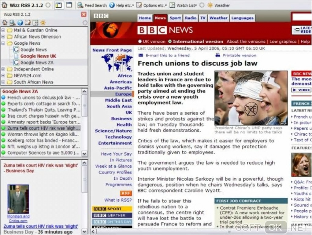This screenshot has height=235, width=312.
Task: Open the Options etc. dropdown menu
Action: click(x=151, y=6)
